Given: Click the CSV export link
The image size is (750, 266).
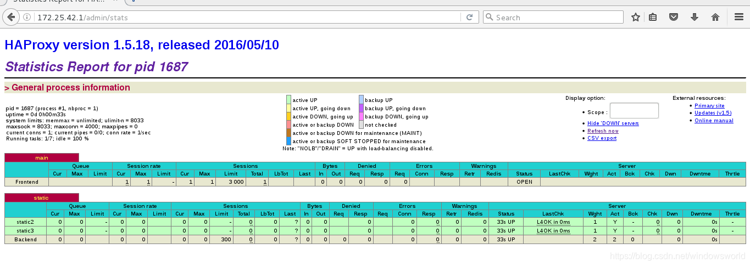Looking at the screenshot, I should pos(602,138).
